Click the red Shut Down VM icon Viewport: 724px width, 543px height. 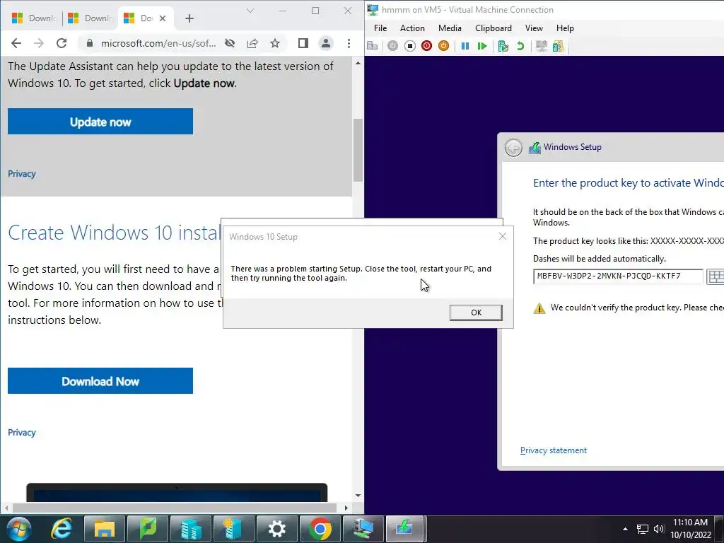426,46
